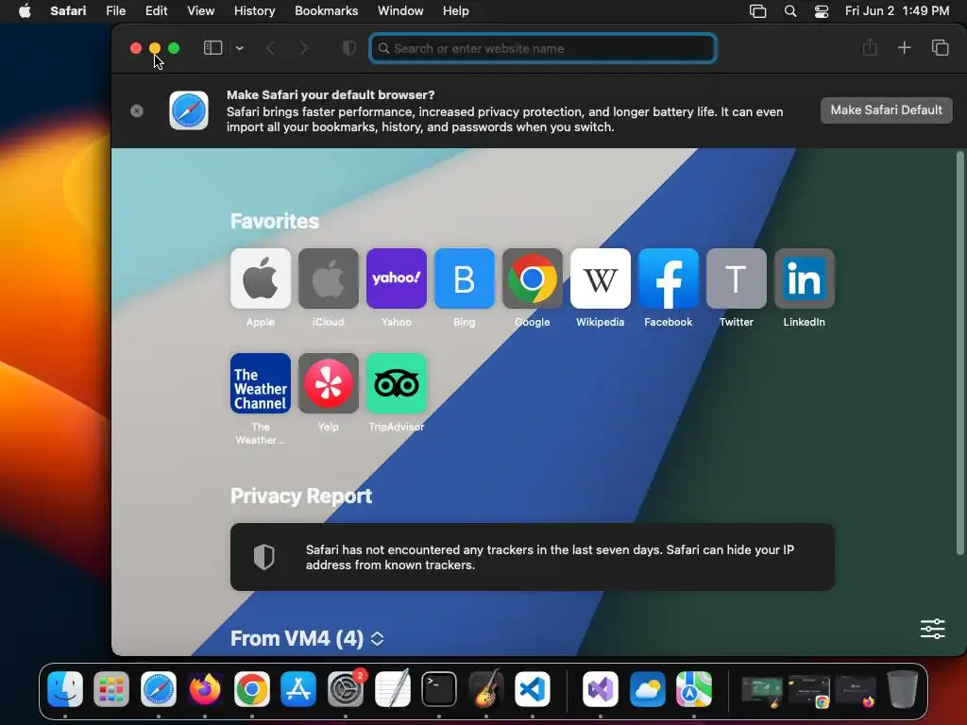Screen dimensions: 967x725
Task: Open the iCloud favorite
Action: coord(328,278)
